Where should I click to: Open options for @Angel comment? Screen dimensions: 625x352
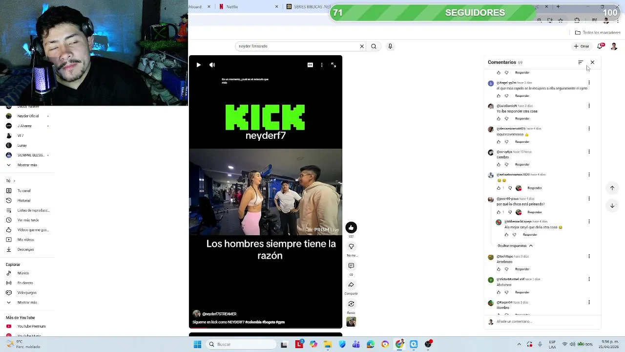589,83
